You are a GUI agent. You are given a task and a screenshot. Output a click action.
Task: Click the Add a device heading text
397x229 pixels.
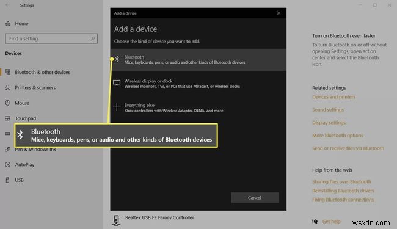pos(136,29)
